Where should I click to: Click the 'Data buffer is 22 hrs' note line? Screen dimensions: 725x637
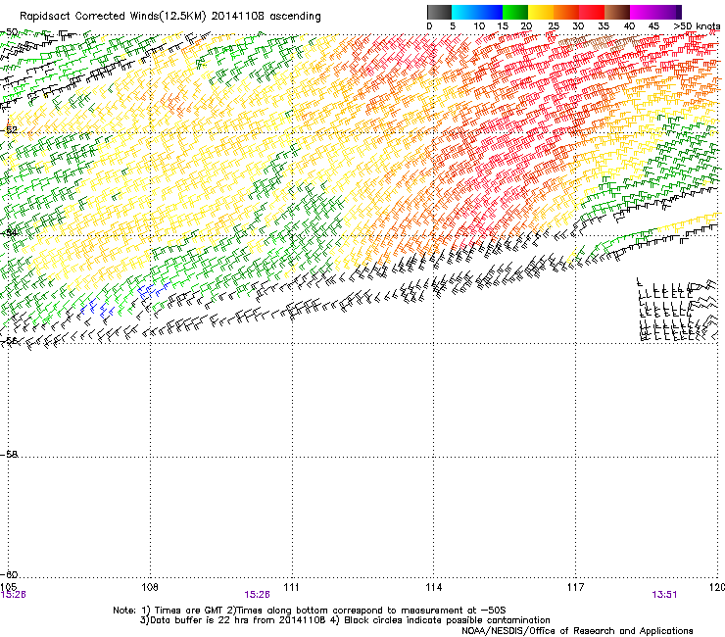coord(345,620)
